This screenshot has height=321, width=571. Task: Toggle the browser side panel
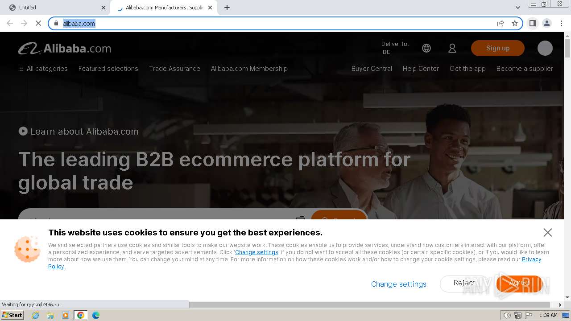click(x=533, y=23)
